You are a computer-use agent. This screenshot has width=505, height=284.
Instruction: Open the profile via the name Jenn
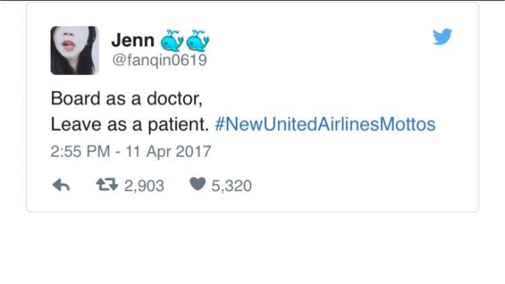click(133, 40)
